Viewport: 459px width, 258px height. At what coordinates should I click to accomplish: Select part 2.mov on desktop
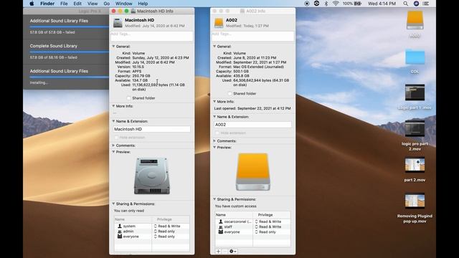coord(415,164)
